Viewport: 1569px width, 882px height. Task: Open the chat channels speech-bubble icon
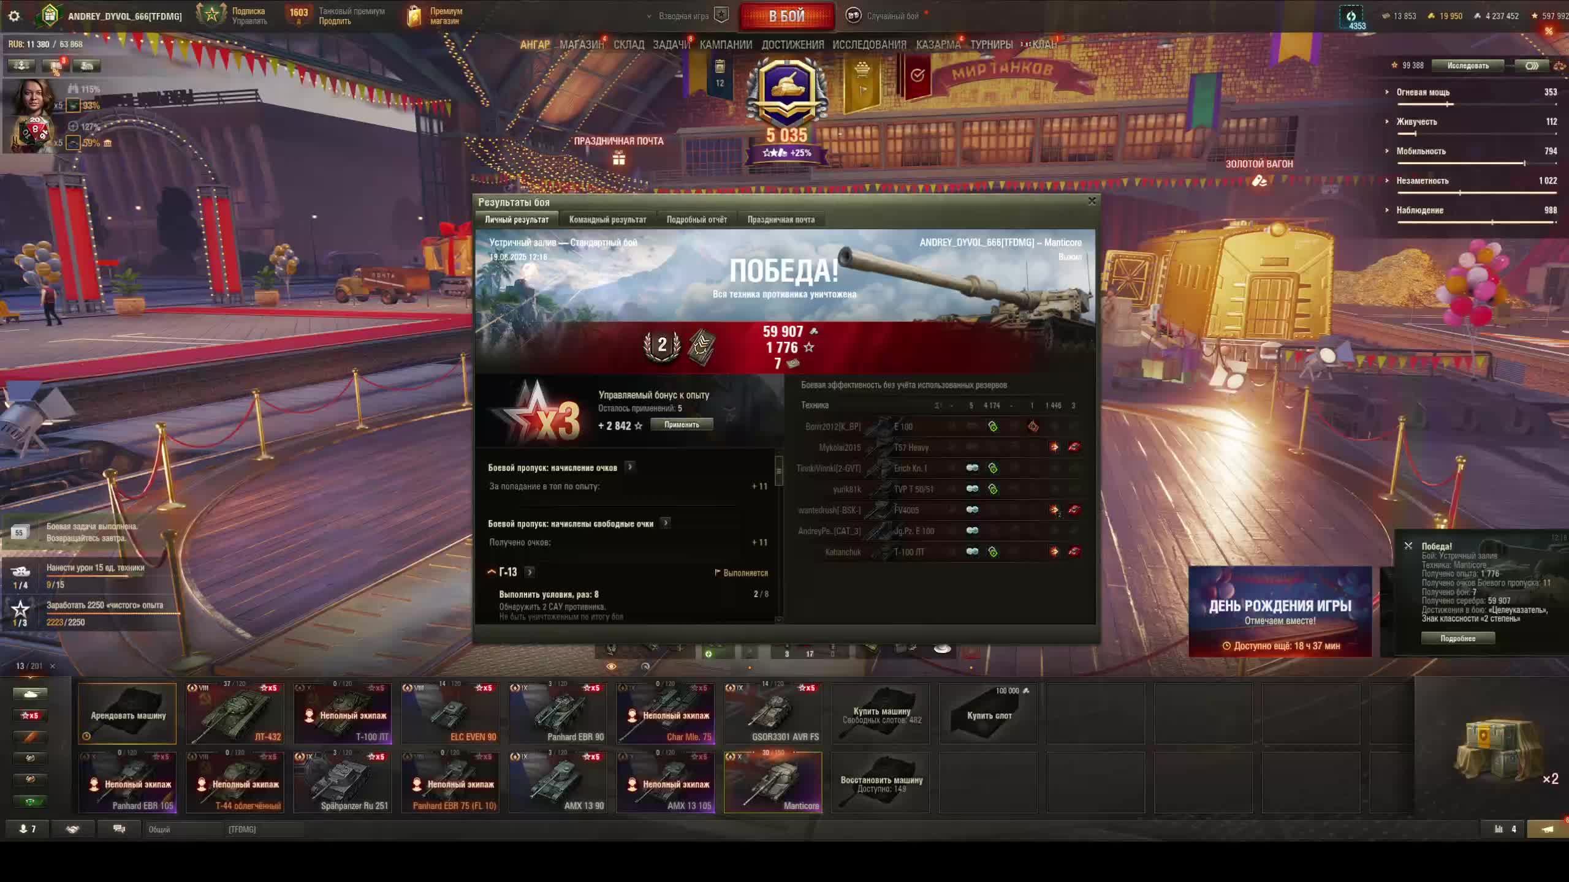pos(119,829)
